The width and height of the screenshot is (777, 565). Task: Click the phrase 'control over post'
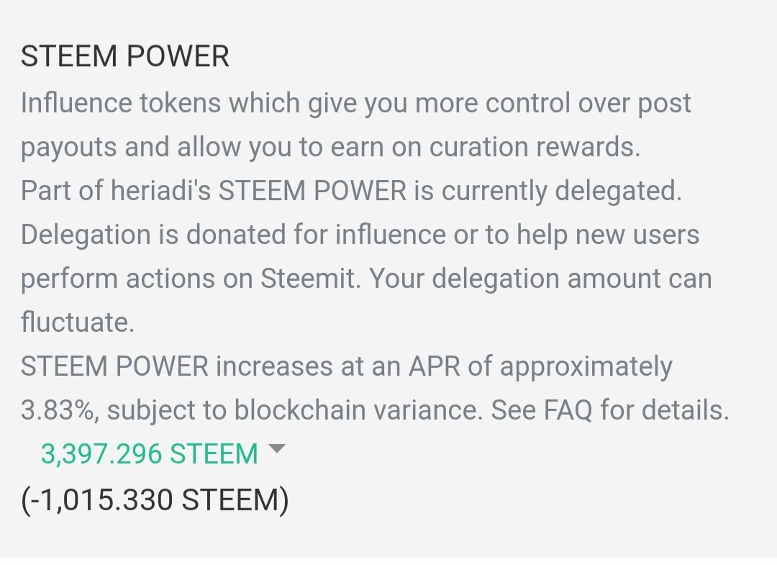[x=589, y=104]
